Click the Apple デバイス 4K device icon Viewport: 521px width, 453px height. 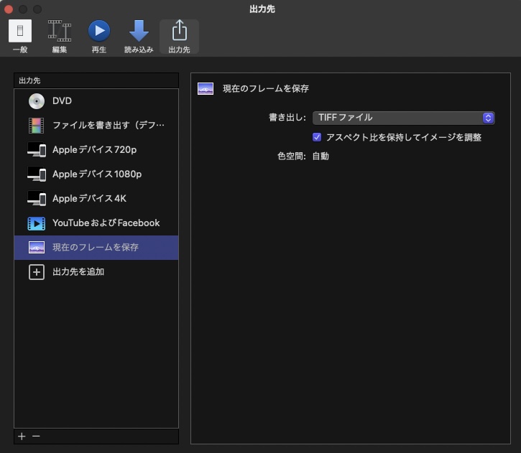point(37,199)
